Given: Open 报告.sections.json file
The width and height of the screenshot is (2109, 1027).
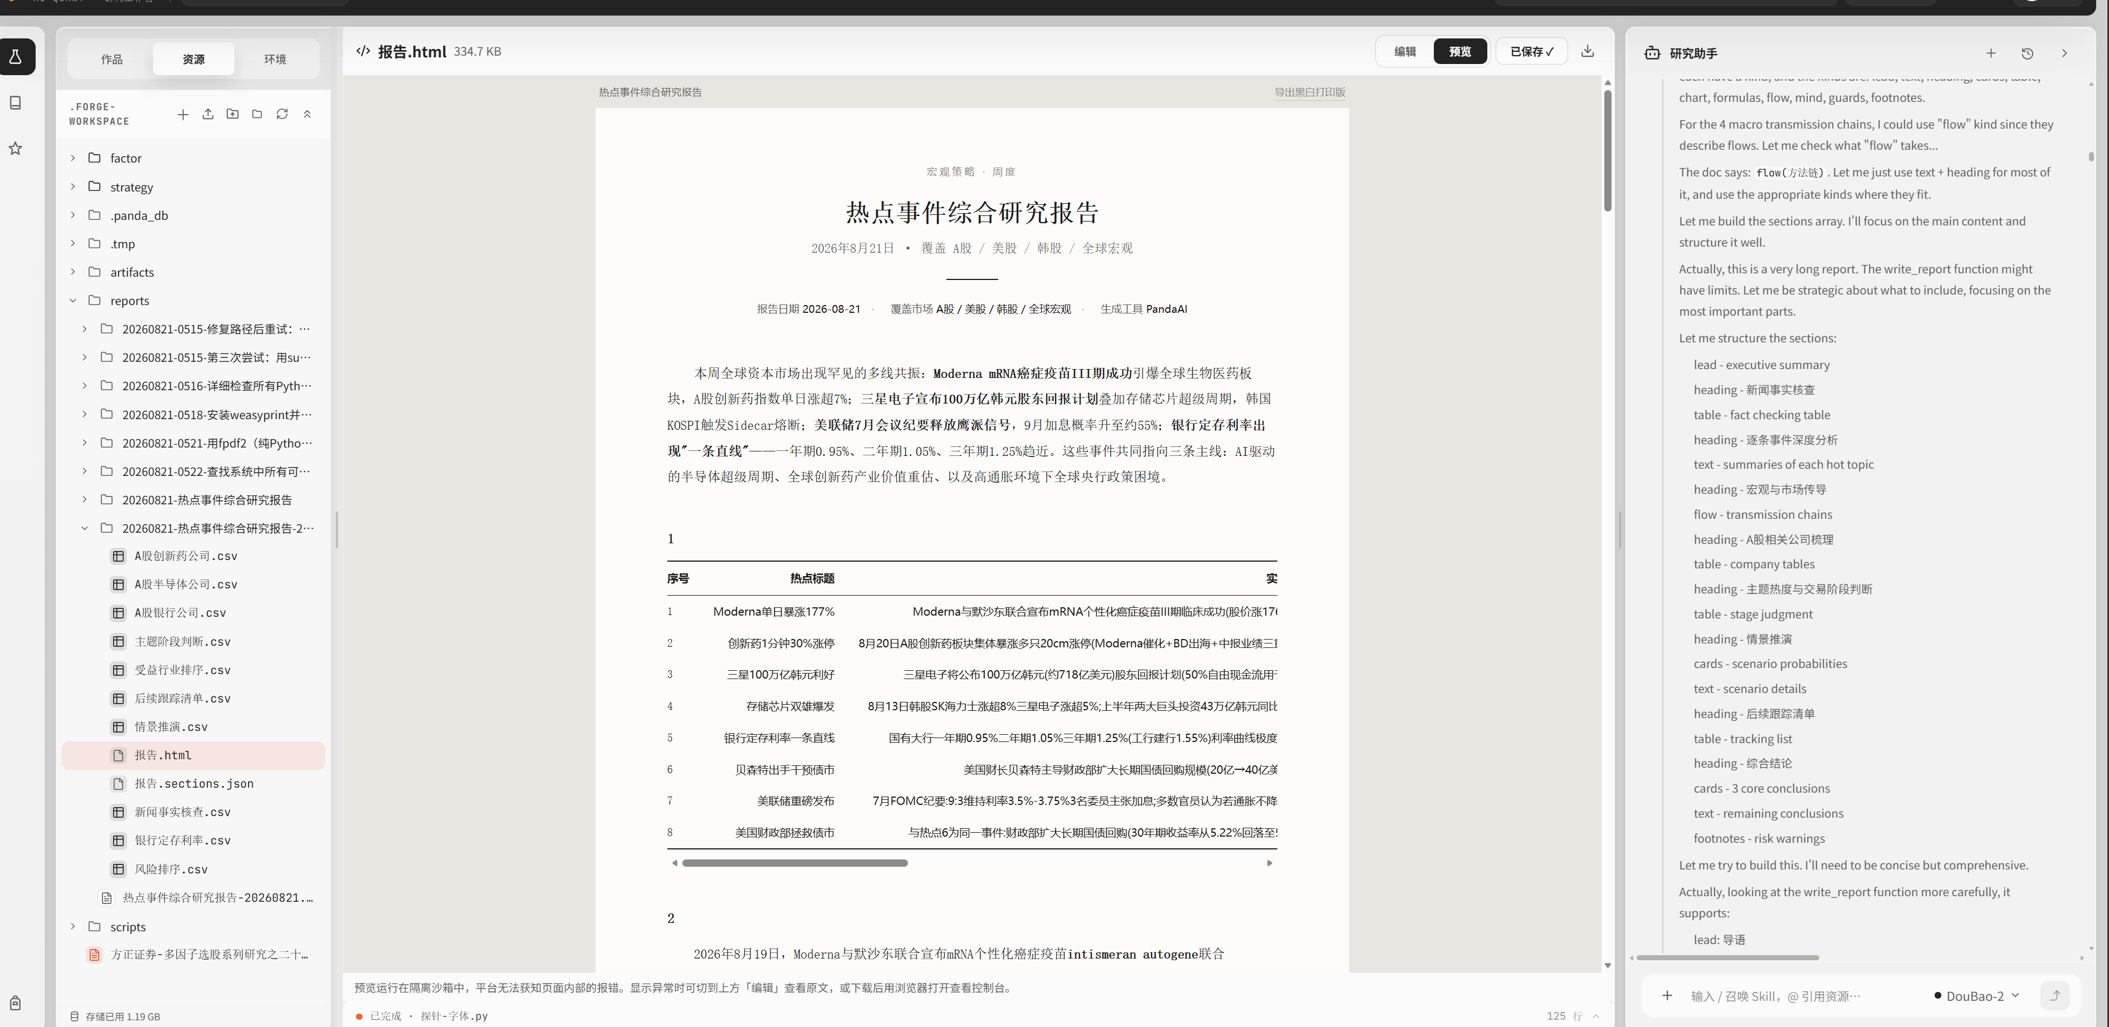Looking at the screenshot, I should 194,784.
